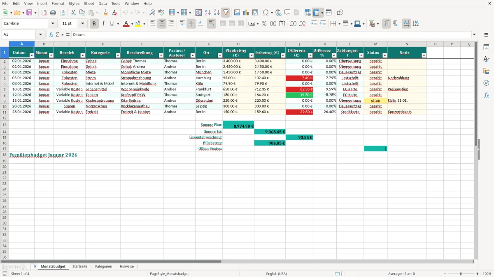Open the Kategorie column filter dropdown
494x277 pixels.
click(118, 55)
